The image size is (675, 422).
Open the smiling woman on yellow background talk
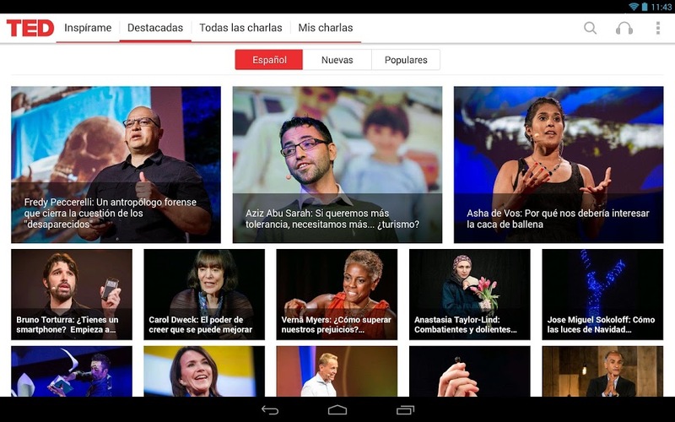204,371
